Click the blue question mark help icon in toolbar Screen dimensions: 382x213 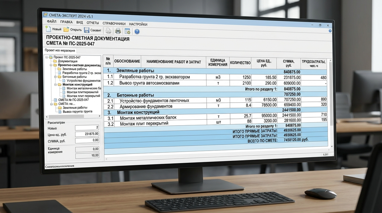[137, 31]
